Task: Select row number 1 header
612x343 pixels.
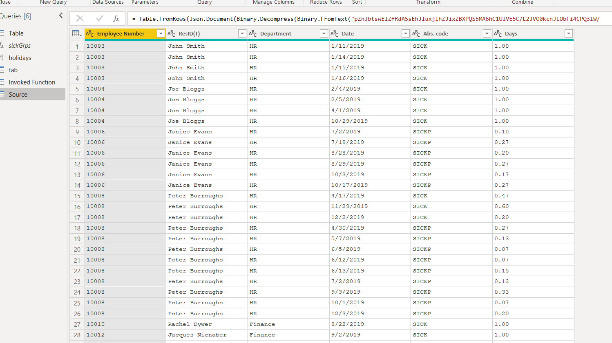Action: coord(77,46)
